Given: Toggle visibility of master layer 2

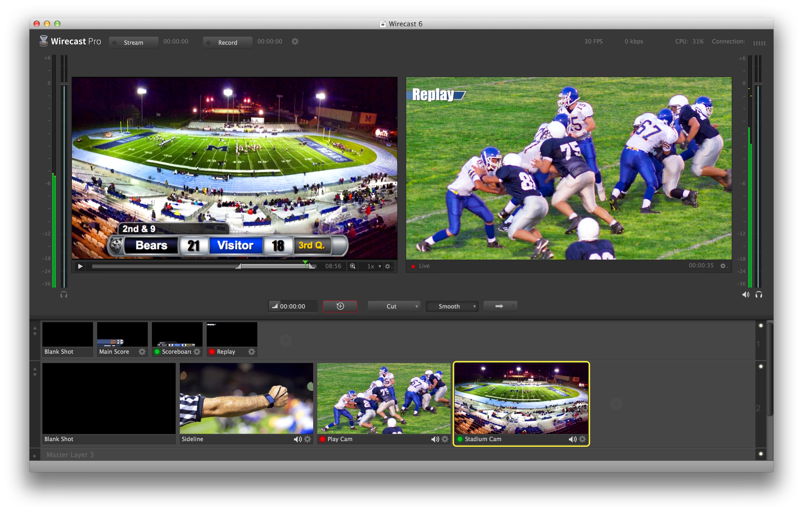Looking at the screenshot, I should click(x=761, y=366).
